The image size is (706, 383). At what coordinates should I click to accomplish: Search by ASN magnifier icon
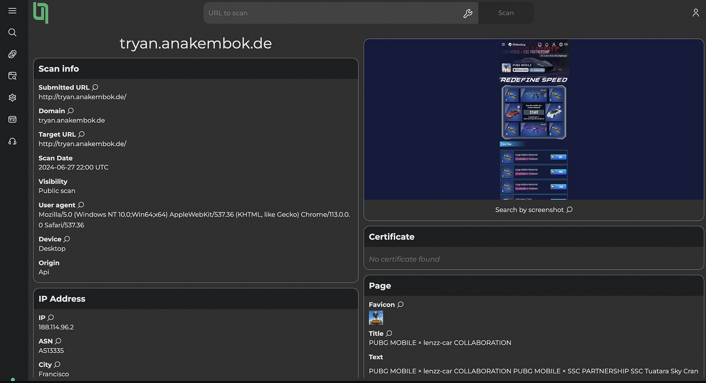point(58,341)
